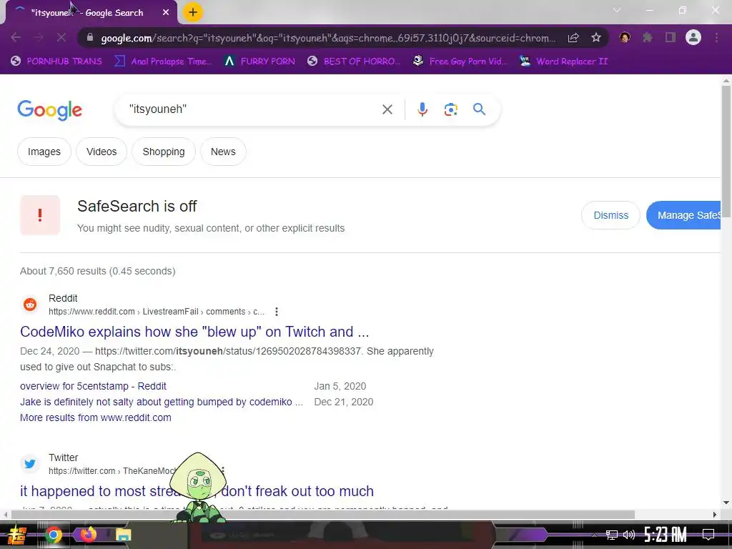Open the 'it happened to most' Twitter result
Image resolution: width=732 pixels, height=549 pixels.
(197, 491)
